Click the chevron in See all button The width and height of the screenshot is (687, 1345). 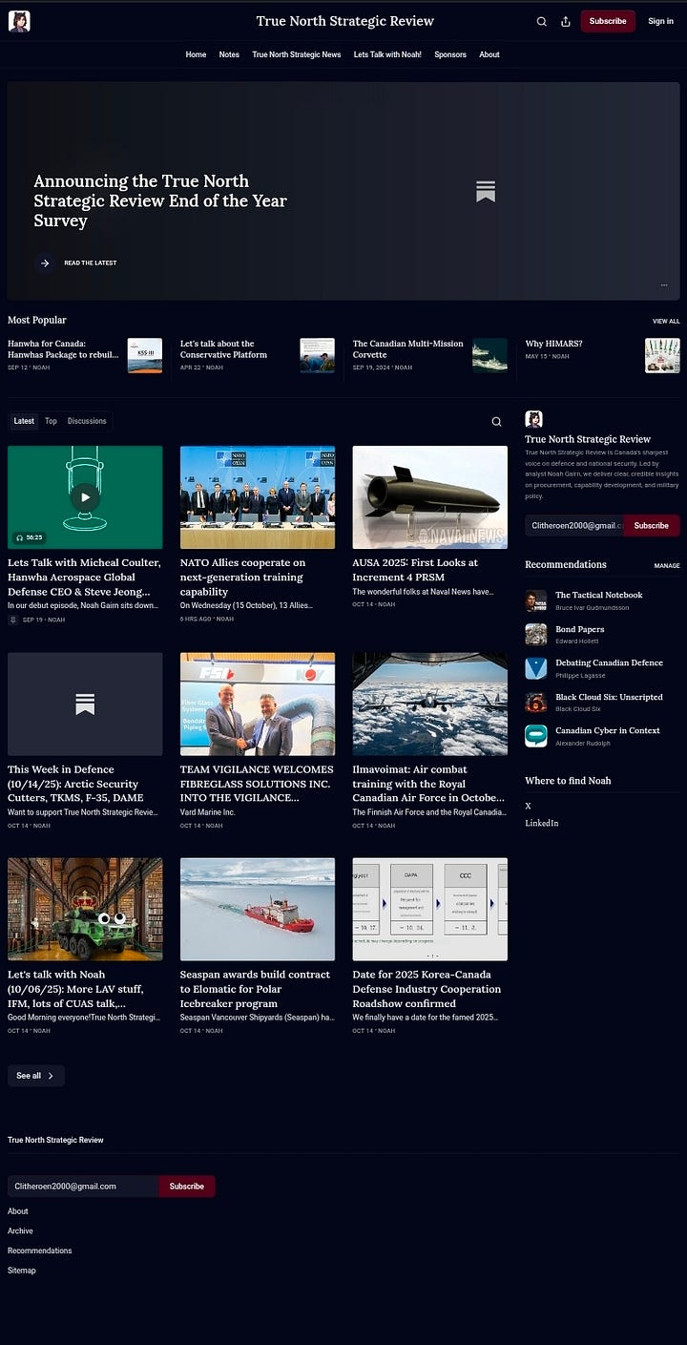click(x=51, y=1076)
